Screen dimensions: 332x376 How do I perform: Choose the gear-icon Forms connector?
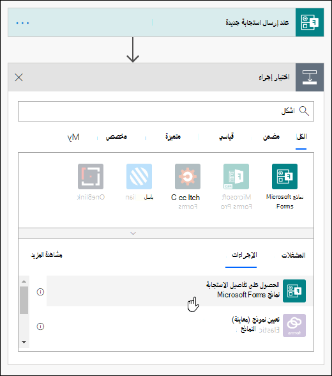coord(188,176)
